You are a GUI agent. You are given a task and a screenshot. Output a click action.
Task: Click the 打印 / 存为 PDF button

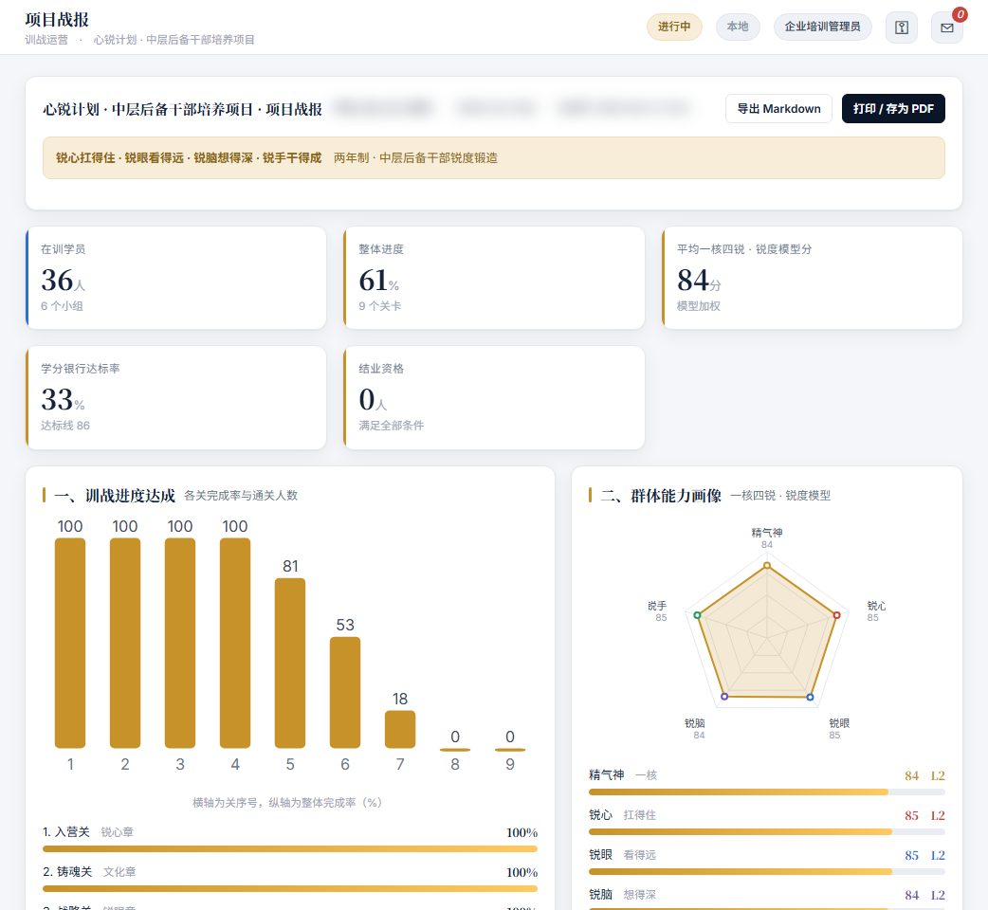pyautogui.click(x=893, y=108)
